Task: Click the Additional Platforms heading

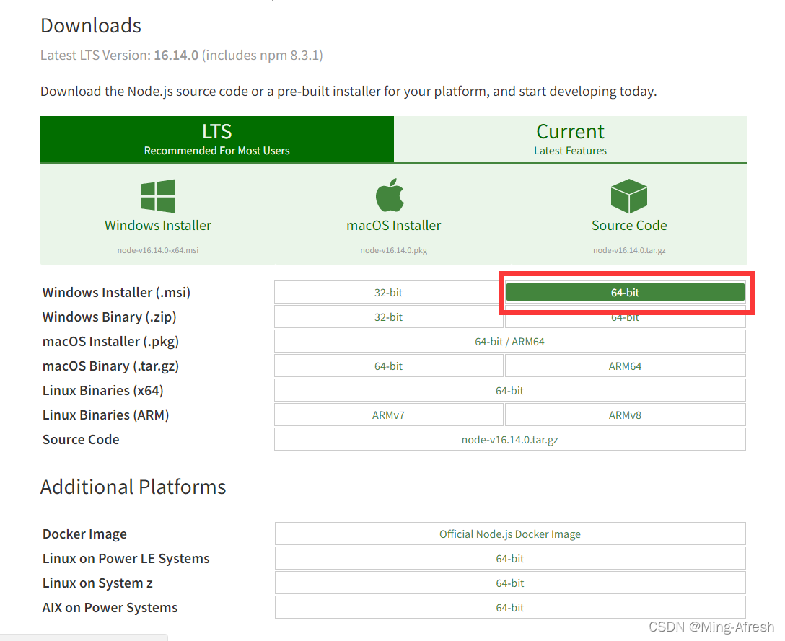Action: [x=133, y=487]
